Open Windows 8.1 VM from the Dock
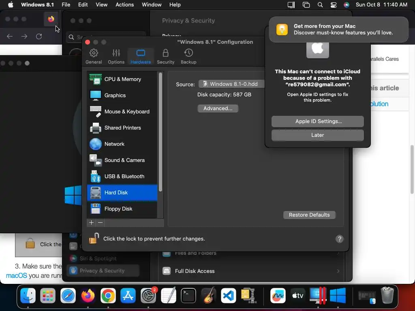The height and width of the screenshot is (311, 415). [338, 295]
